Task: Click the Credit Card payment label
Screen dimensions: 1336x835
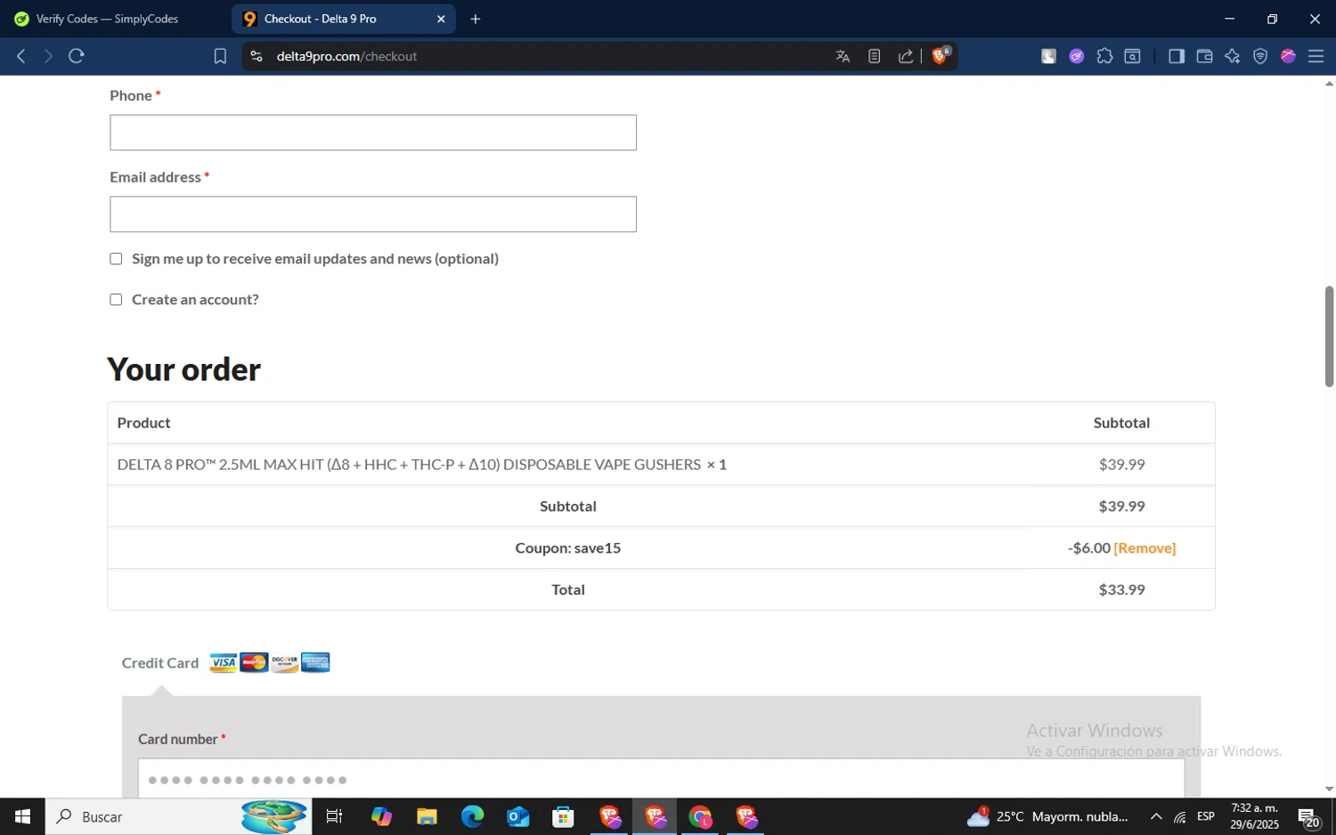Action: pyautogui.click(x=160, y=663)
